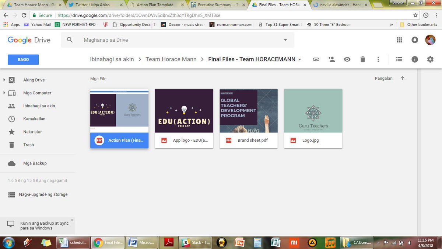Image resolution: width=442 pixels, height=249 pixels.
Task: Open Mga Backup in sidebar
Action: [x=35, y=163]
